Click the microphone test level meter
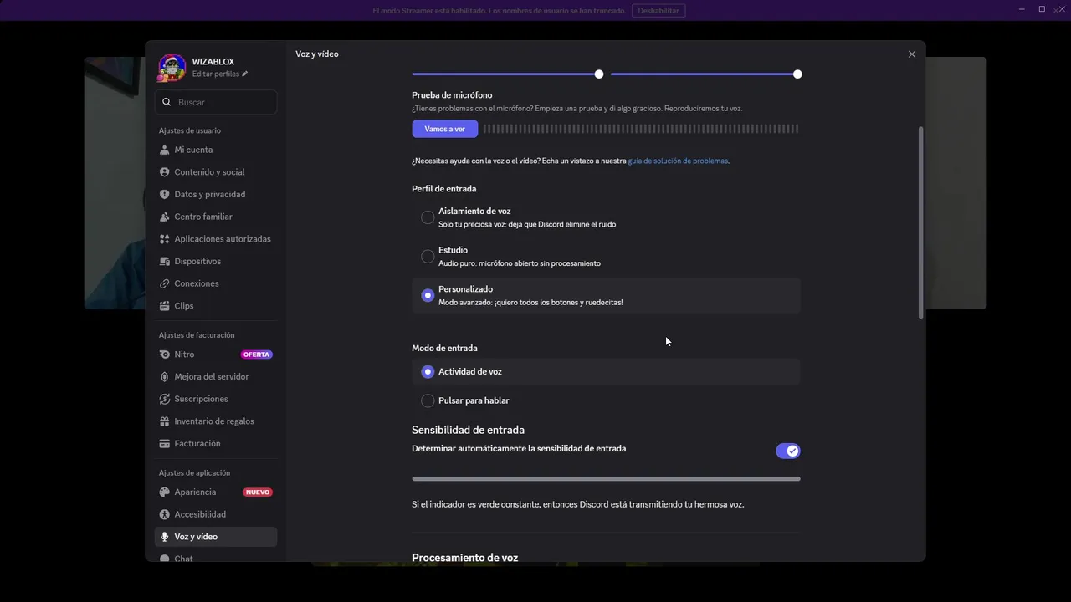This screenshot has height=602, width=1071. pyautogui.click(x=641, y=129)
